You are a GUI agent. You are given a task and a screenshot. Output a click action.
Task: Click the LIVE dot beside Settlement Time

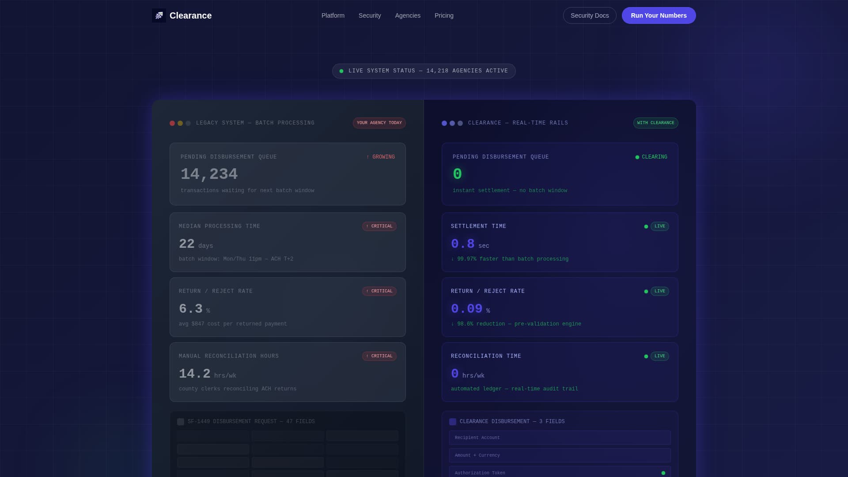pos(646,226)
